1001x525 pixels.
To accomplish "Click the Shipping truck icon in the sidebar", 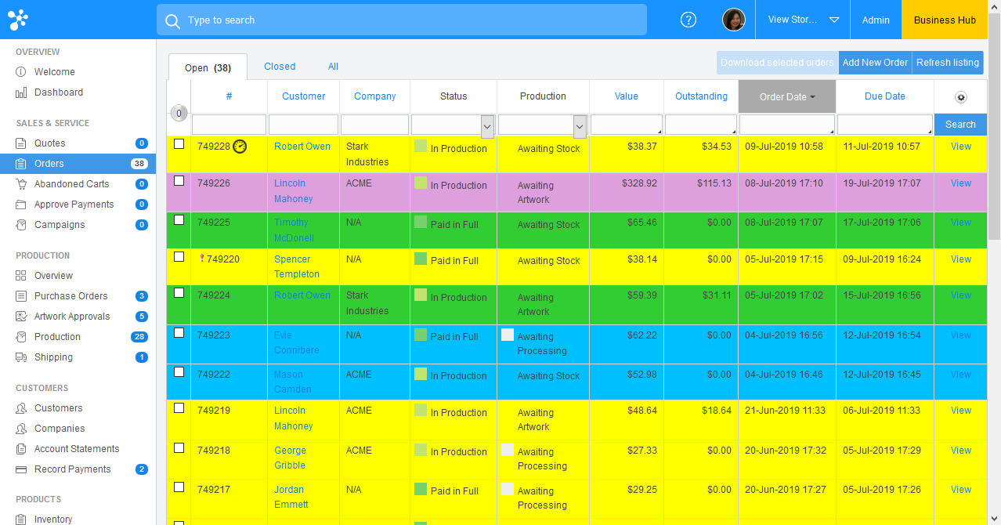I will 21,357.
